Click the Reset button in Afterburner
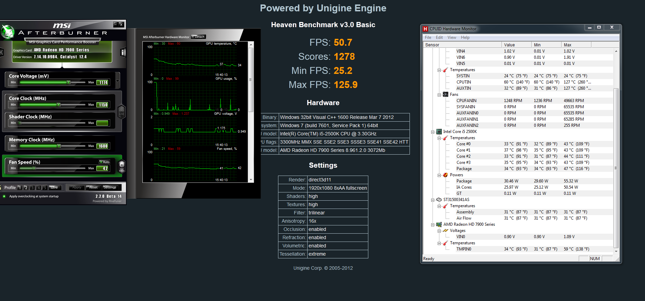Screen dimensions: 645x301 click(93, 188)
